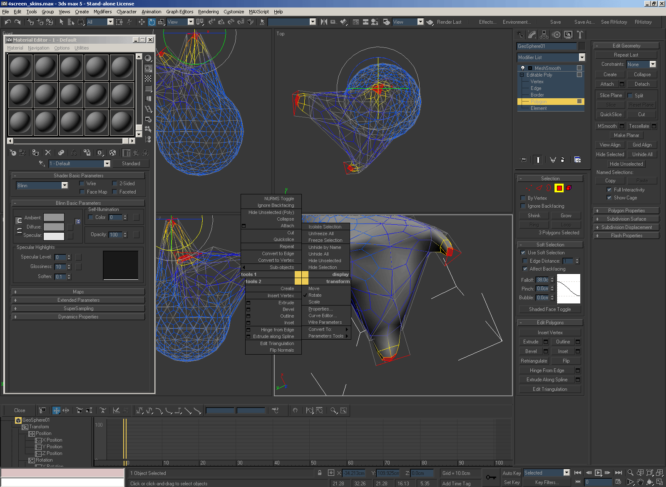Open Material Editor Navigation menu

click(x=38, y=48)
